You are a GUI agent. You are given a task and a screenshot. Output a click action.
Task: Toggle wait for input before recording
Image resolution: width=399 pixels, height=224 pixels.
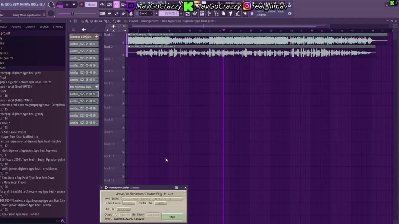(x=109, y=5)
